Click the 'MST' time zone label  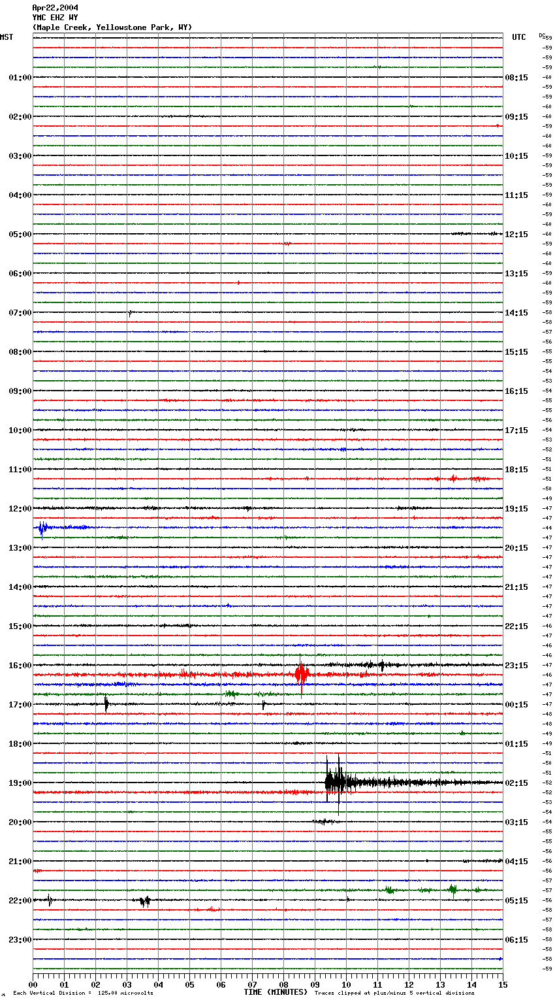tap(7, 37)
